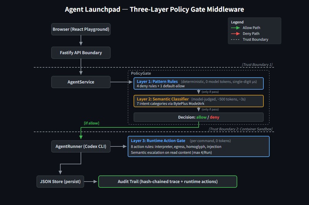
Task: Click '7 intent categories via BytePlus ModelArk'
Action: [171, 103]
